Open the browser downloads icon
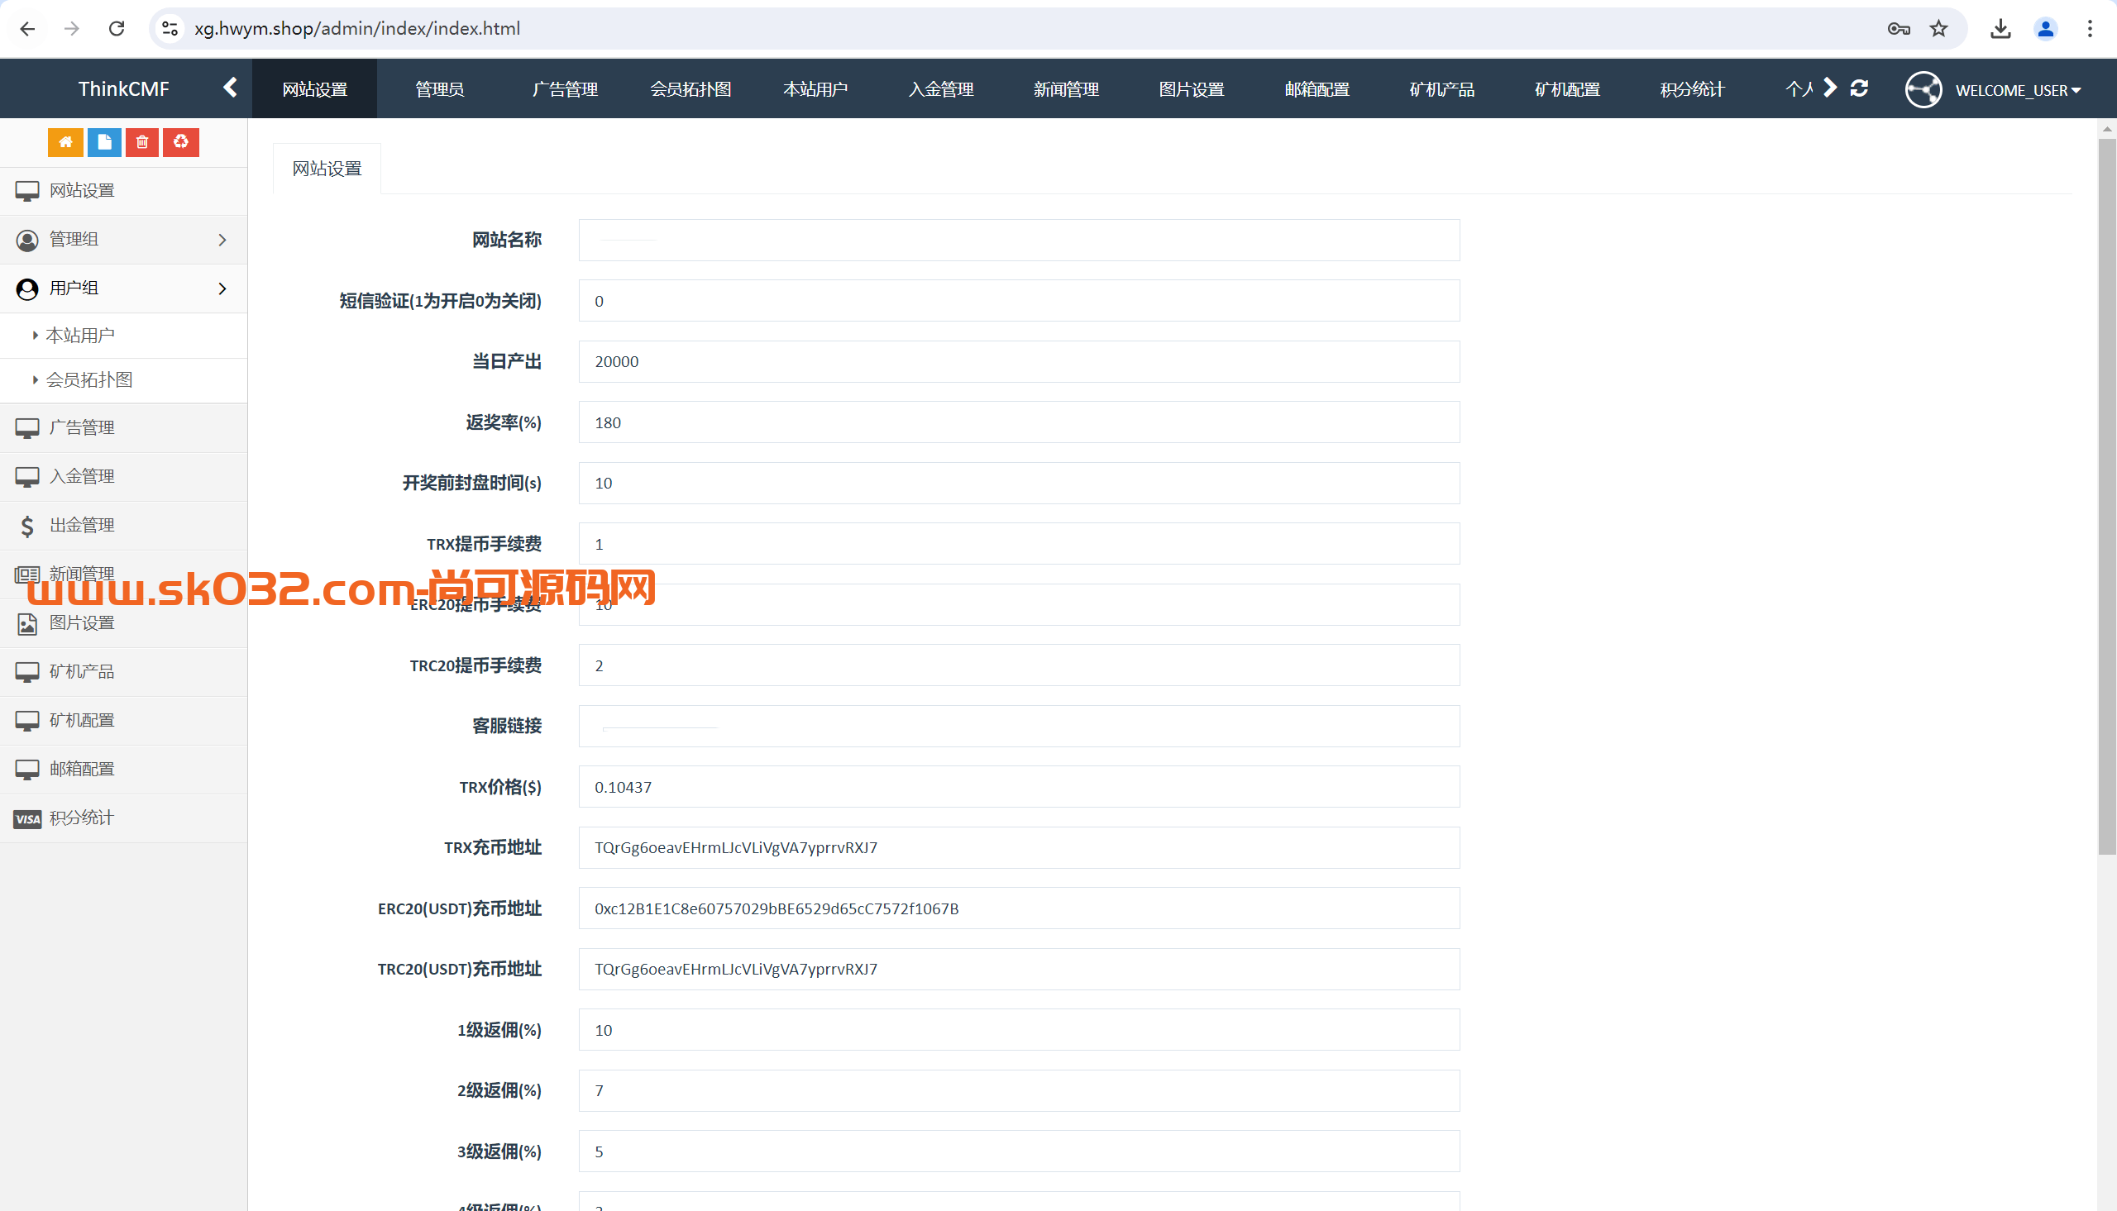This screenshot has height=1211, width=2117. click(x=2000, y=29)
